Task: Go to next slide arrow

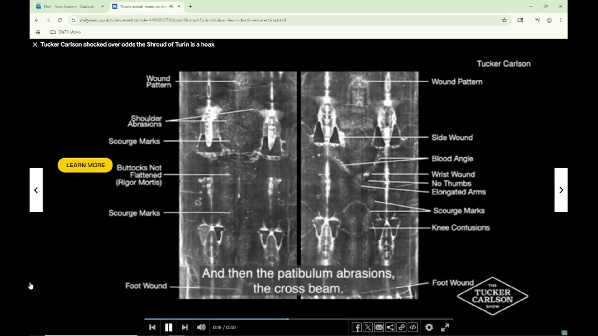Action: pos(561,190)
